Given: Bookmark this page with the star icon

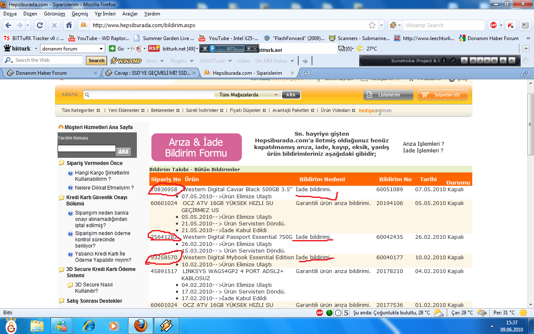Looking at the screenshot, I should point(372,25).
